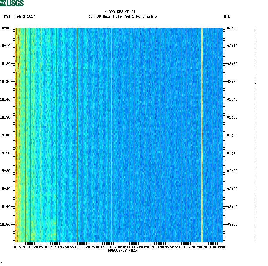Click the center of the spectrogram plot
Viewport: 268px width, 266px height.
tap(118, 134)
